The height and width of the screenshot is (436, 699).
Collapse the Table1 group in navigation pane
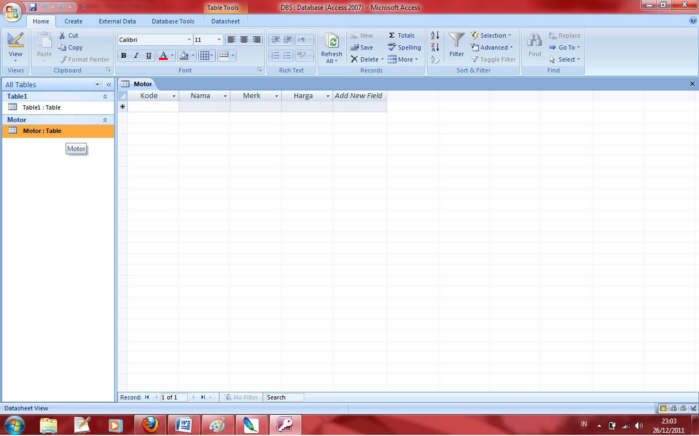click(105, 96)
